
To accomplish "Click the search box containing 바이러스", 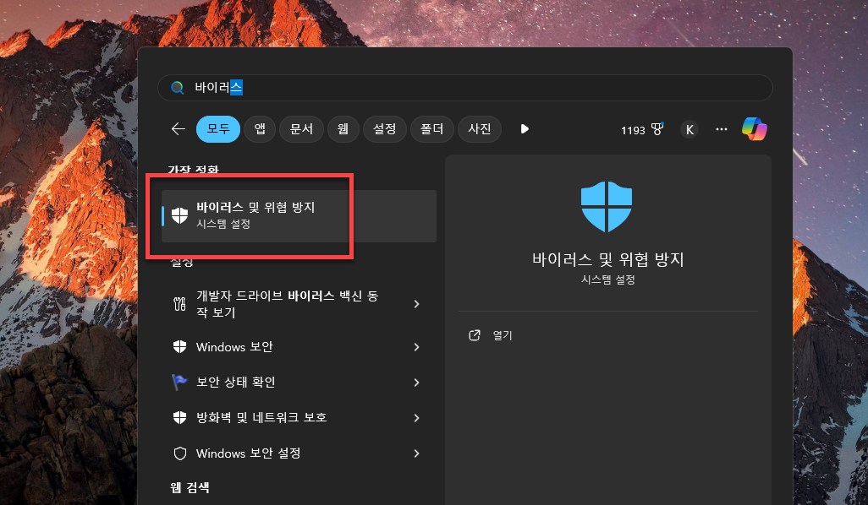I will (465, 87).
